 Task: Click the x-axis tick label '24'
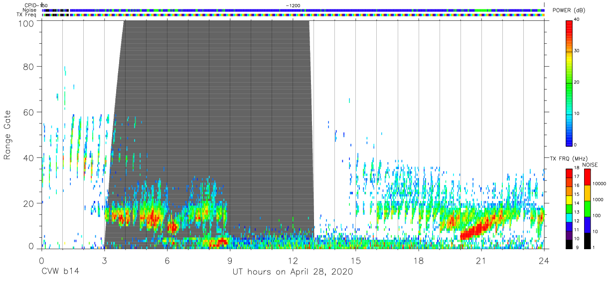[544, 261]
